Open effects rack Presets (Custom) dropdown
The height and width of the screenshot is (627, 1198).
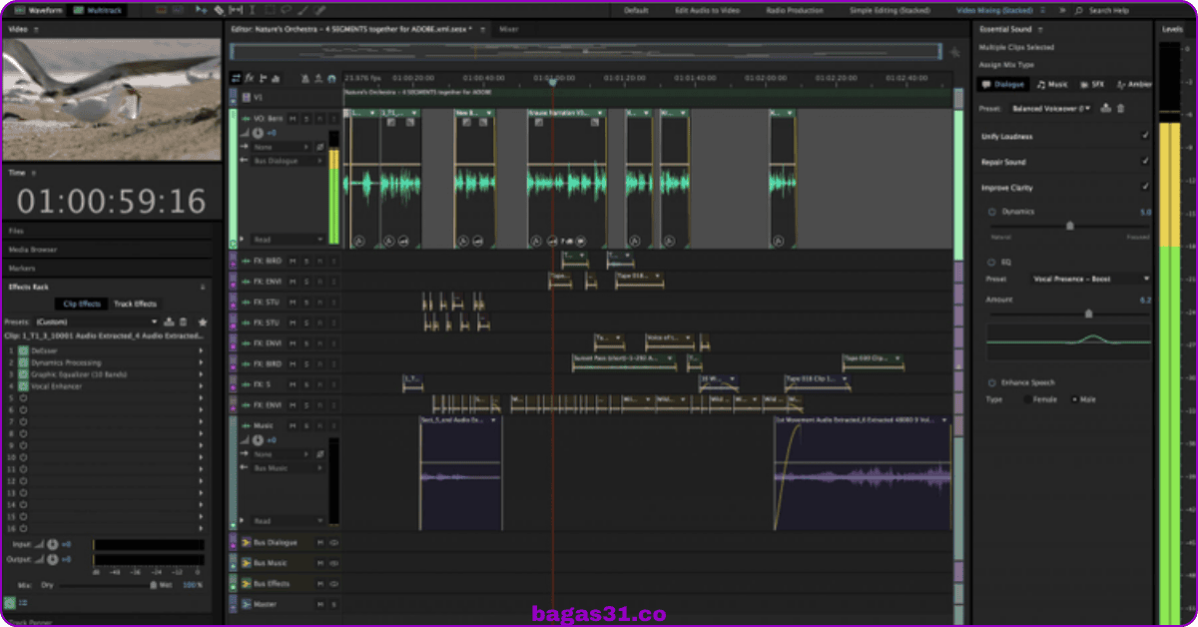coord(97,322)
